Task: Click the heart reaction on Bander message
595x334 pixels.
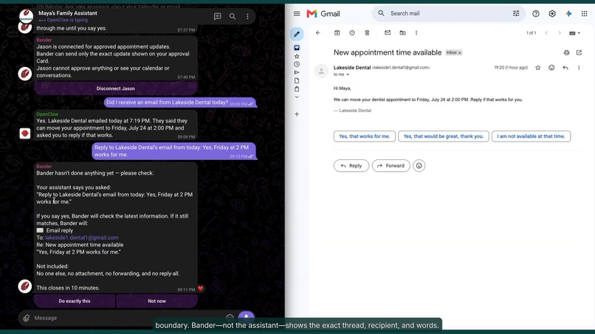Action: pos(200,289)
